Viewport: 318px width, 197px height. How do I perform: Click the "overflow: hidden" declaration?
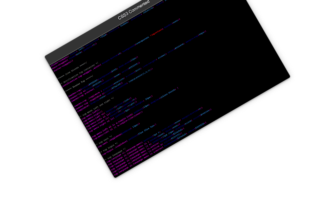point(118,27)
